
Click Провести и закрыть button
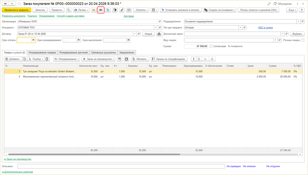pos(16,10)
